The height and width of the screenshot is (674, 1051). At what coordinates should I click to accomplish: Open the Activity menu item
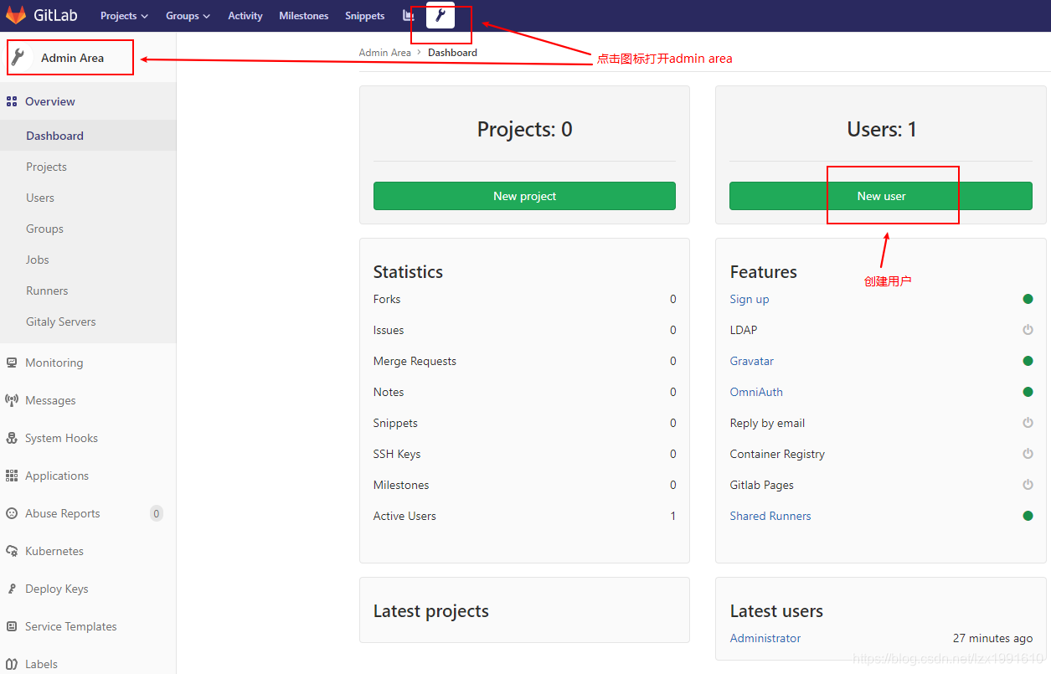click(x=245, y=15)
